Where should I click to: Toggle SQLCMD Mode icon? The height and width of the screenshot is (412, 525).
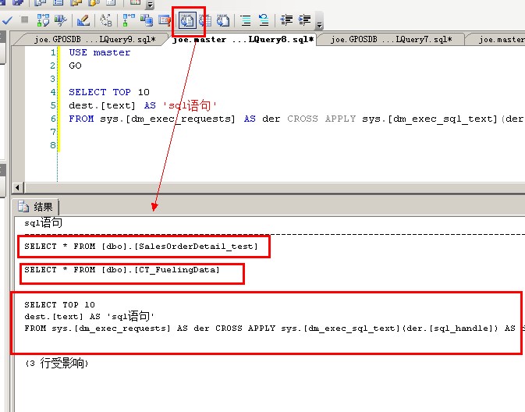pos(165,20)
